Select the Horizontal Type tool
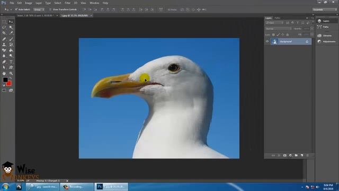Image resolution: width=339 pixels, height=191 pixels. coord(11,62)
